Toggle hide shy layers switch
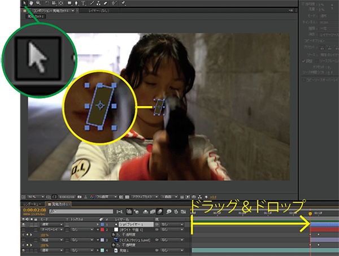 pos(146,212)
